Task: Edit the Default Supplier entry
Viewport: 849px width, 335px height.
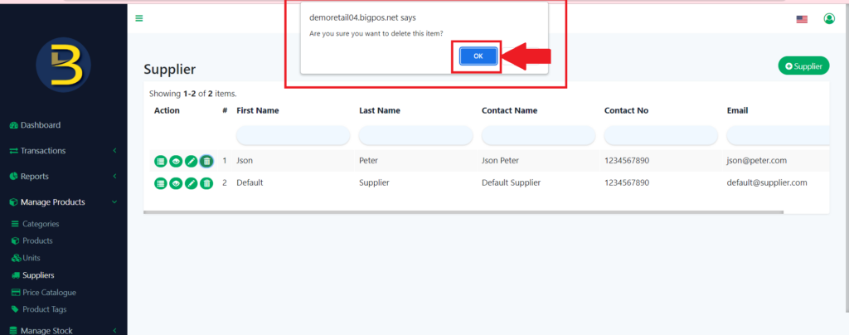Action: 192,183
